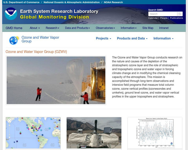Screen dimensions: 188x150
Task: Click the map pan control circle
Action: pyautogui.click(x=9, y=121)
